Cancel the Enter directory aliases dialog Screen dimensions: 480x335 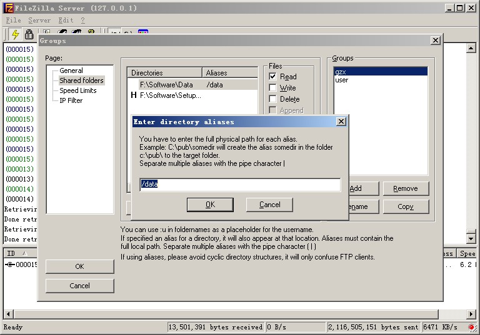point(269,205)
